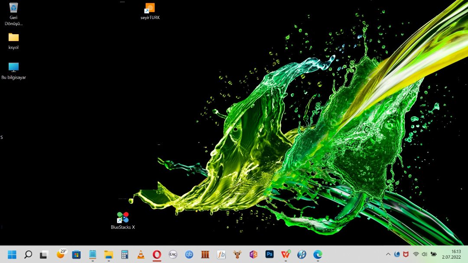Open VLC media player
Screen dimensions: 468x263
(141, 254)
